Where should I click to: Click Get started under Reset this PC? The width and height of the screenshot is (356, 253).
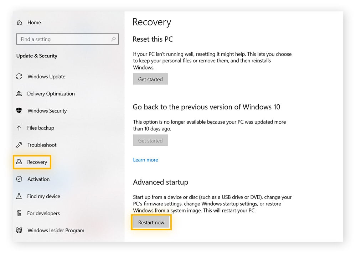coord(150,79)
